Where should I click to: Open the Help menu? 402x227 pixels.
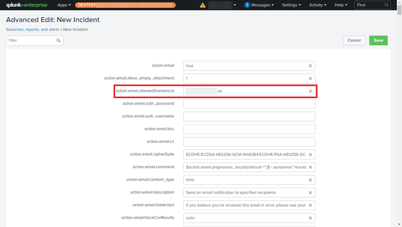coord(341,5)
